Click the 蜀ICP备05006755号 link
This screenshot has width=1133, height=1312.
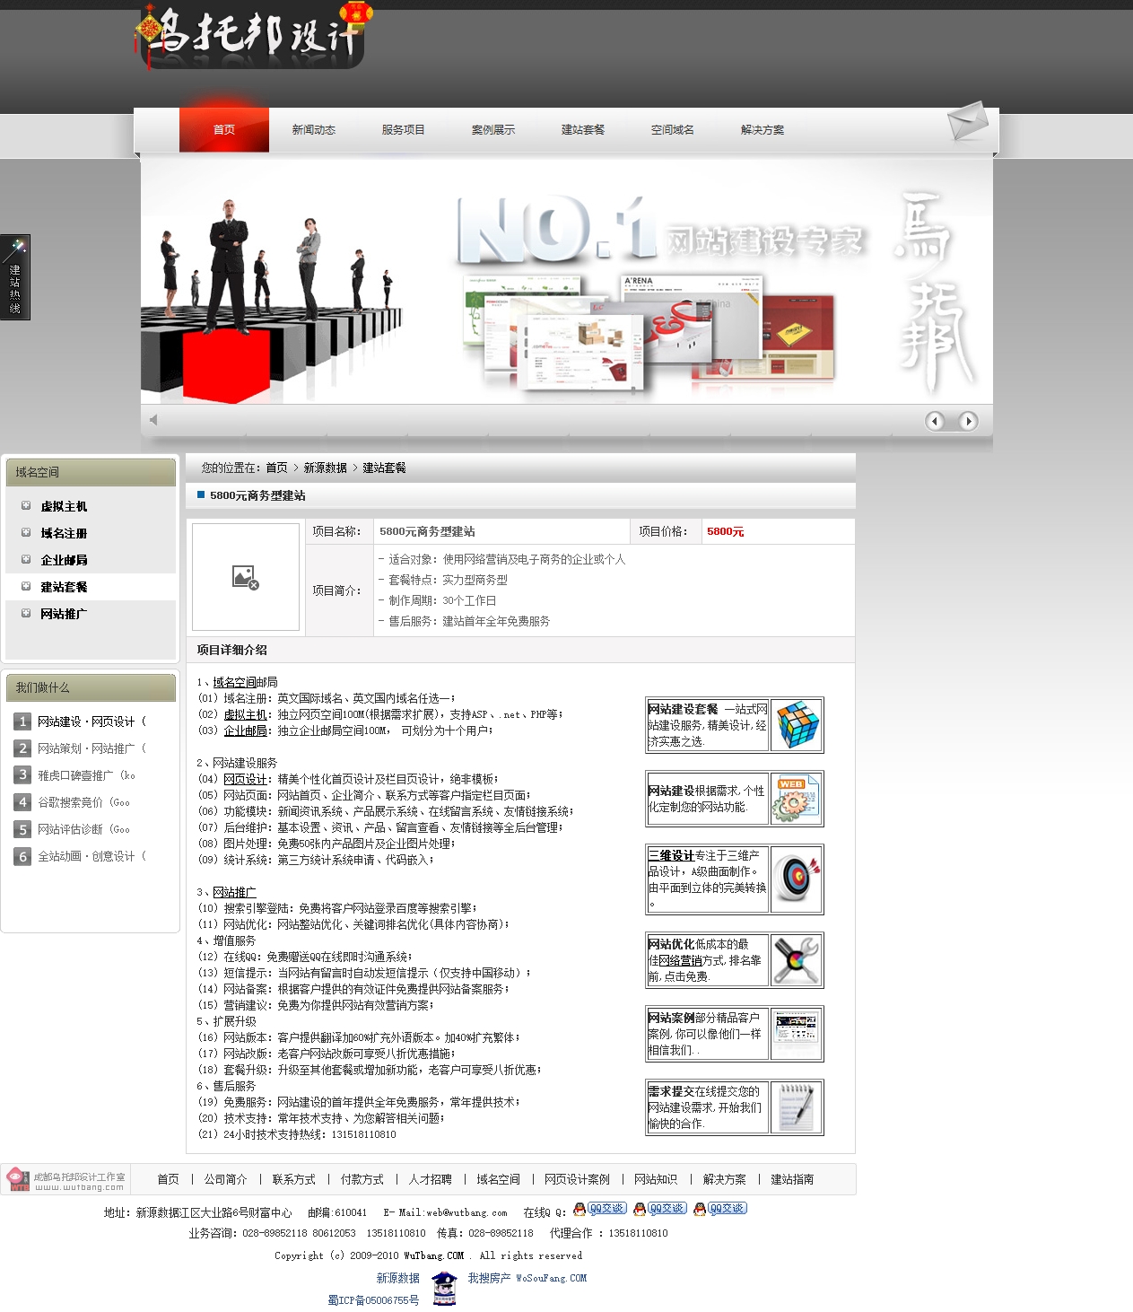click(x=373, y=1300)
